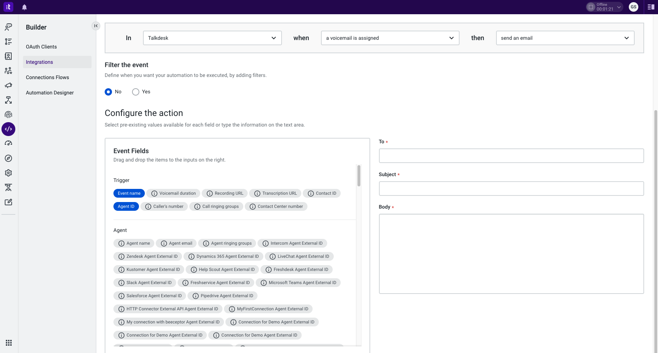Screen dimensions: 658x353
Task: Select the Builder code icon in sidebar
Action: [8, 129]
